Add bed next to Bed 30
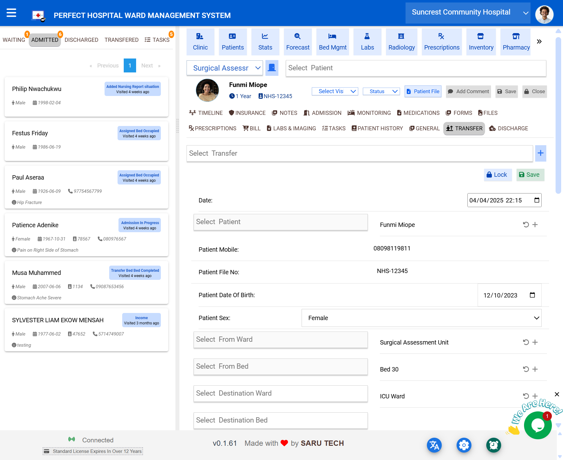Screen dimensions: 563x460 point(535,369)
